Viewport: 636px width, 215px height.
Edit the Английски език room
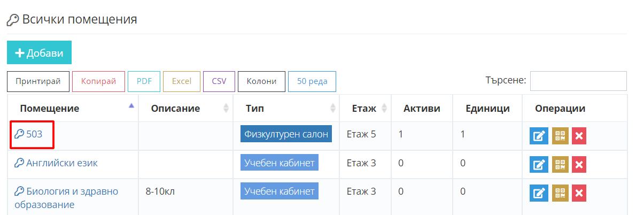[539, 165]
